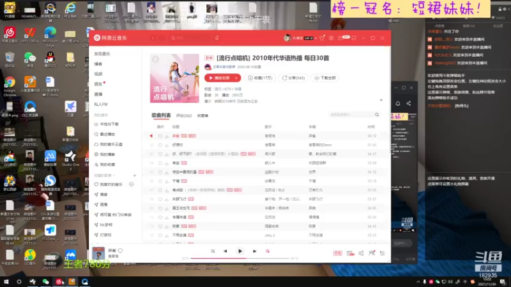Skip to the next track
This screenshot has height=287, width=511.
pyautogui.click(x=254, y=251)
